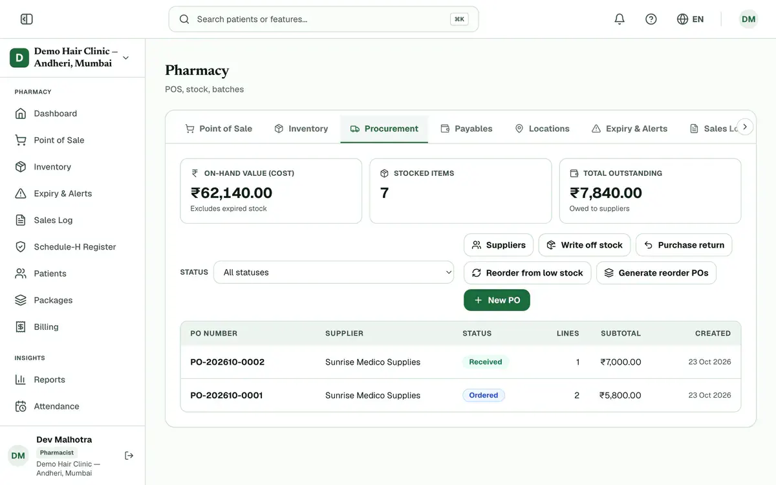Click the box icon on Stocked Items card
776x485 pixels.
click(x=384, y=173)
